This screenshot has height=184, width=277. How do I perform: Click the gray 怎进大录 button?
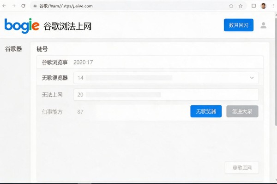coord(242,111)
